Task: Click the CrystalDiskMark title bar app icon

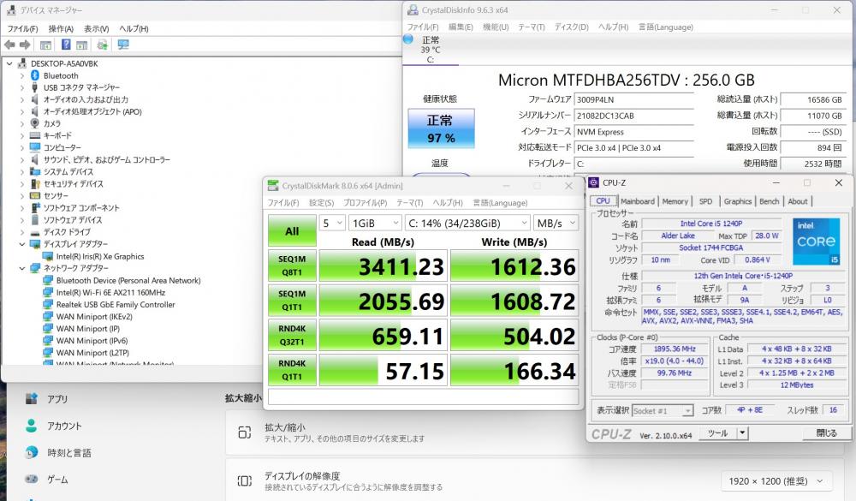Action: click(x=272, y=186)
